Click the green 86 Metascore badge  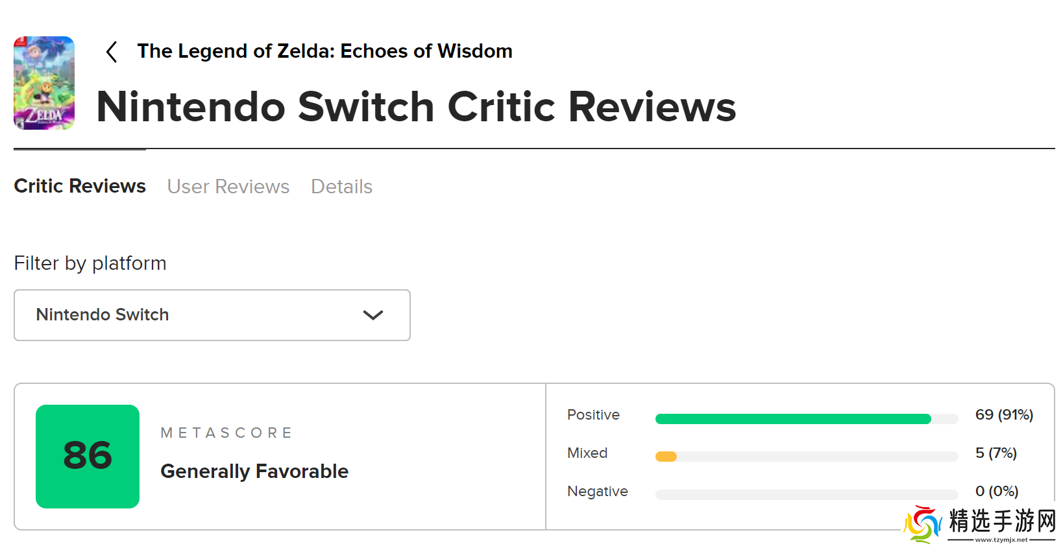click(88, 456)
